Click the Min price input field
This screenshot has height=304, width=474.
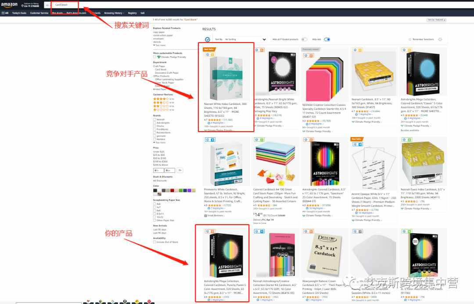click(158, 171)
